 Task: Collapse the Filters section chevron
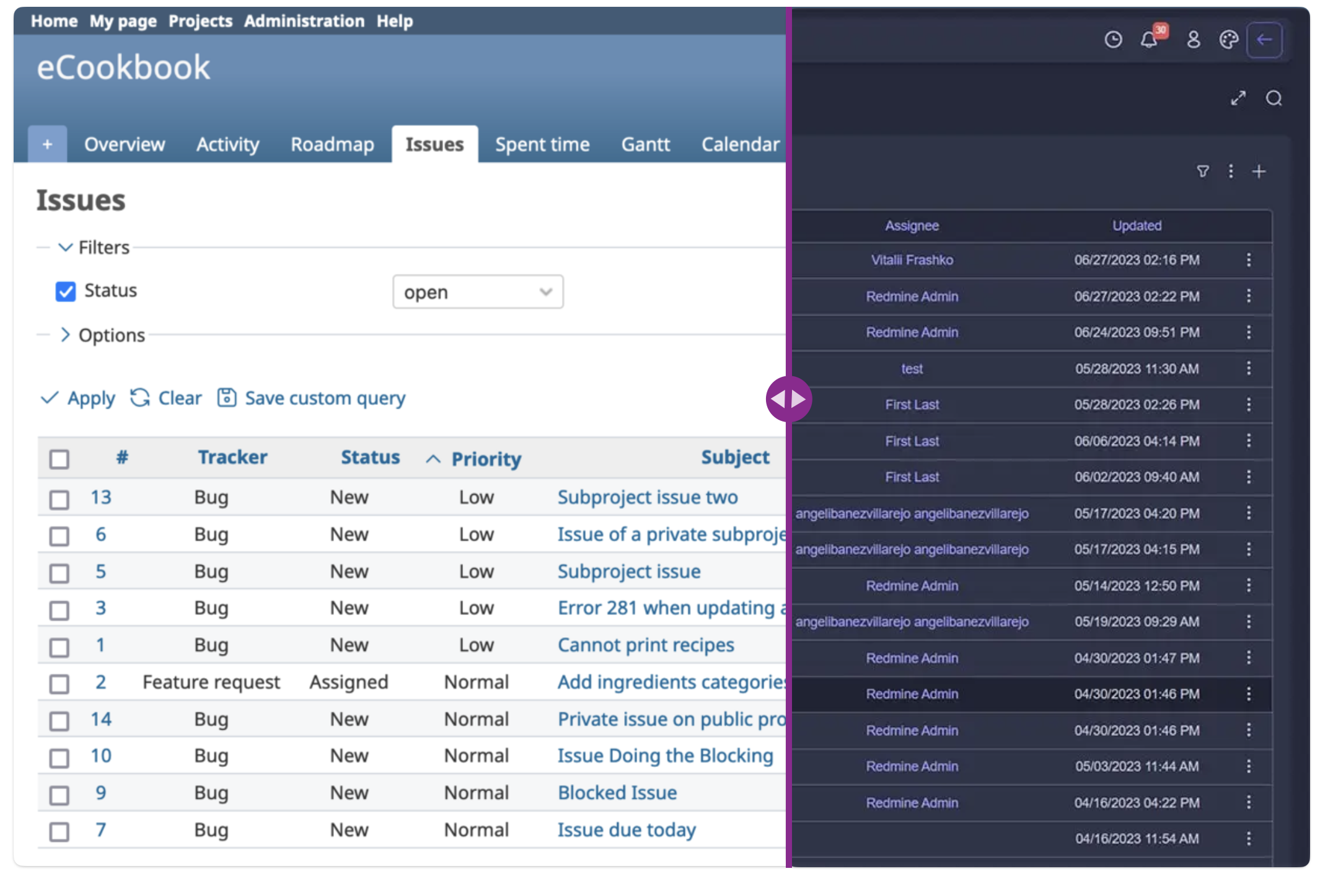pos(66,247)
